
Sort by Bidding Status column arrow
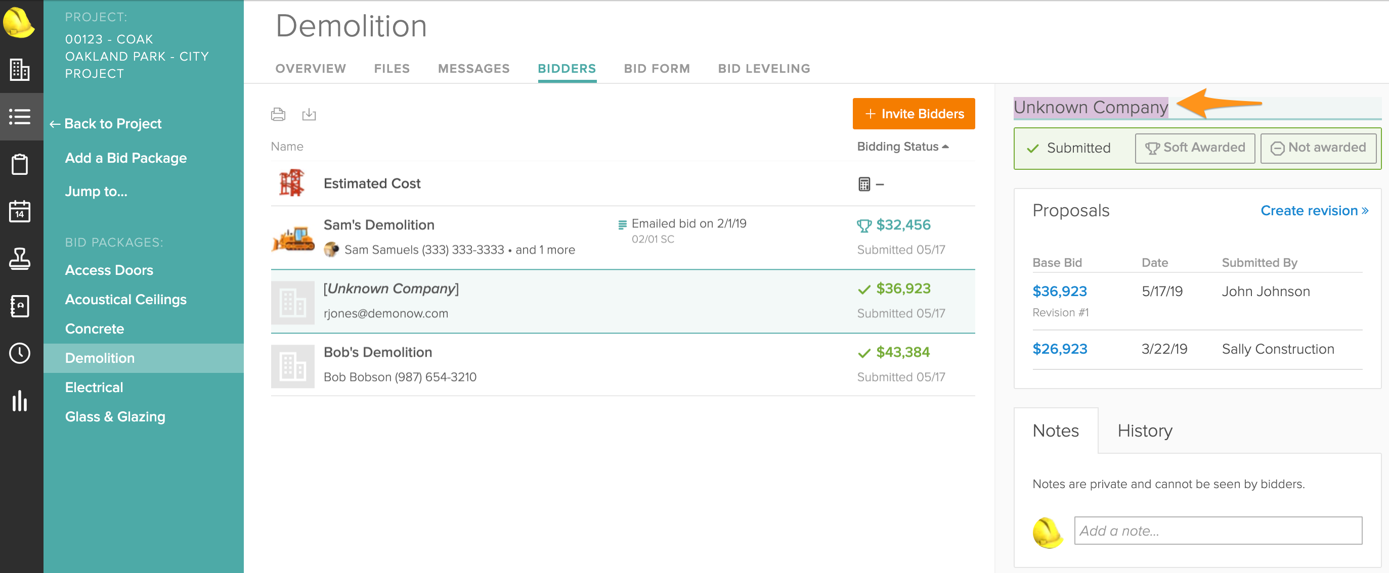click(x=945, y=147)
